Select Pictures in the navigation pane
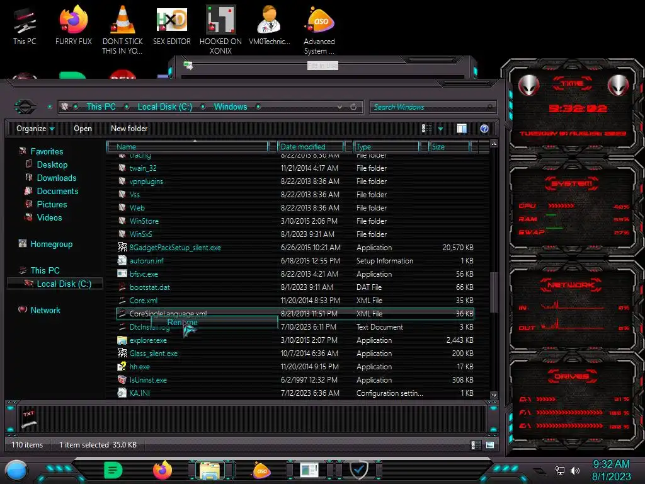 pyautogui.click(x=52, y=205)
